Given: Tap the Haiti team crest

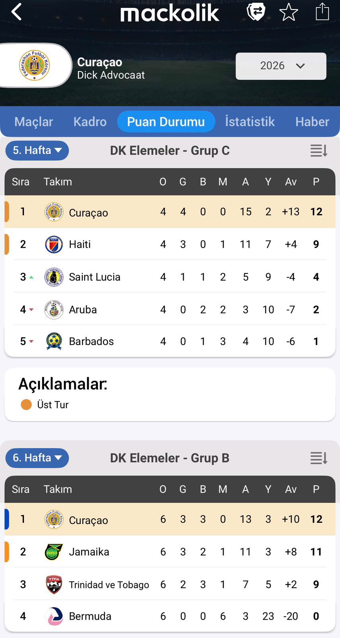Looking at the screenshot, I should (54, 244).
